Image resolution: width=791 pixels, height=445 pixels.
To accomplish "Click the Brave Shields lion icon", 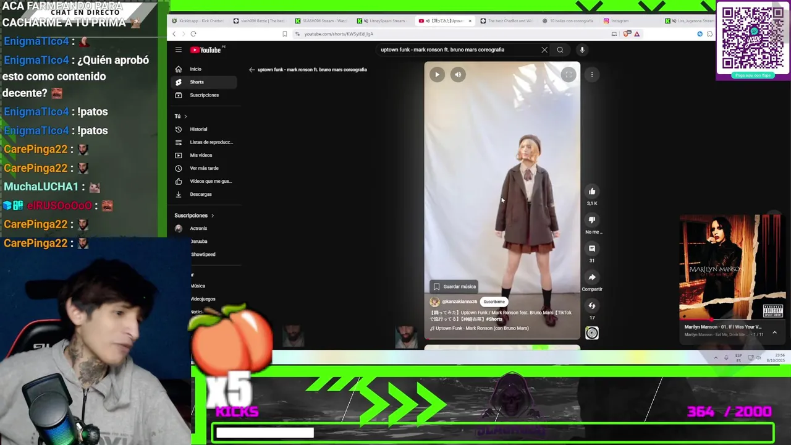I will [x=627, y=34].
